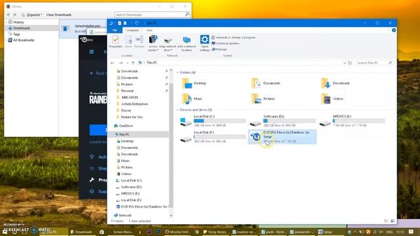Screen dimensions: 420x236
Task: Open Mozilla Firefox from the taskbar
Action: [x=178, y=232]
